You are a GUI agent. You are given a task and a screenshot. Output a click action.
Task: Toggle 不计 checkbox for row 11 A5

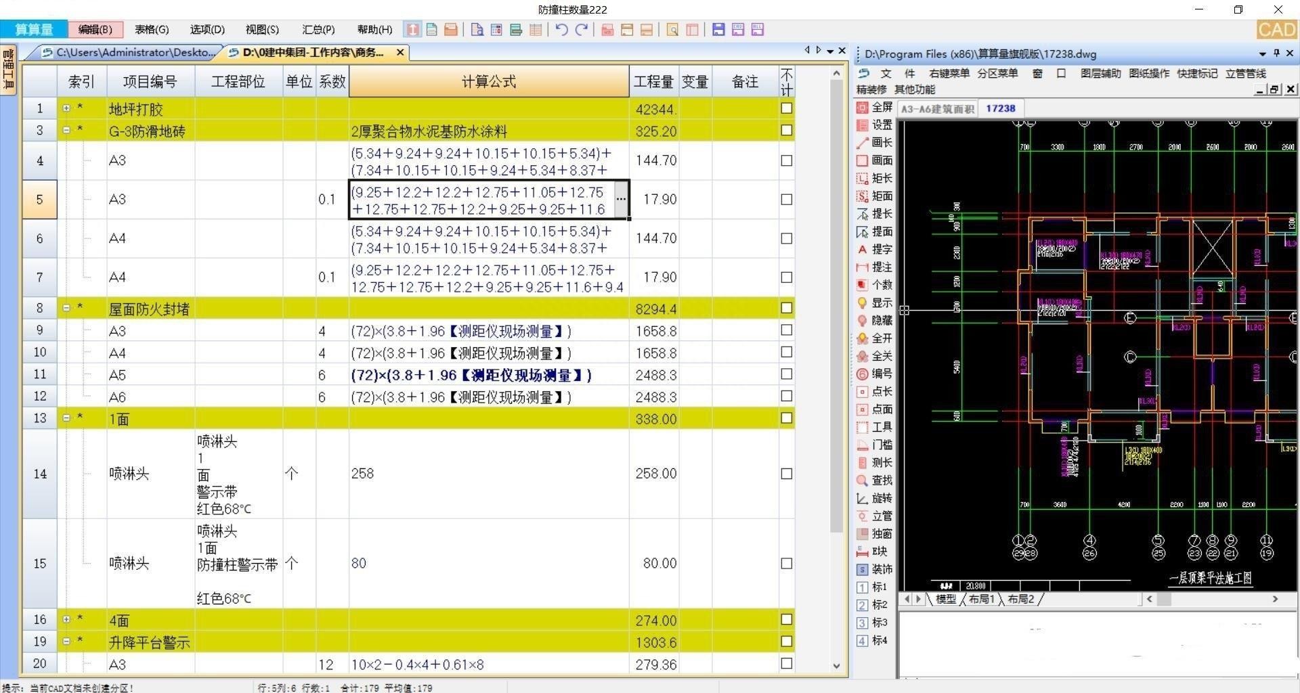(786, 374)
